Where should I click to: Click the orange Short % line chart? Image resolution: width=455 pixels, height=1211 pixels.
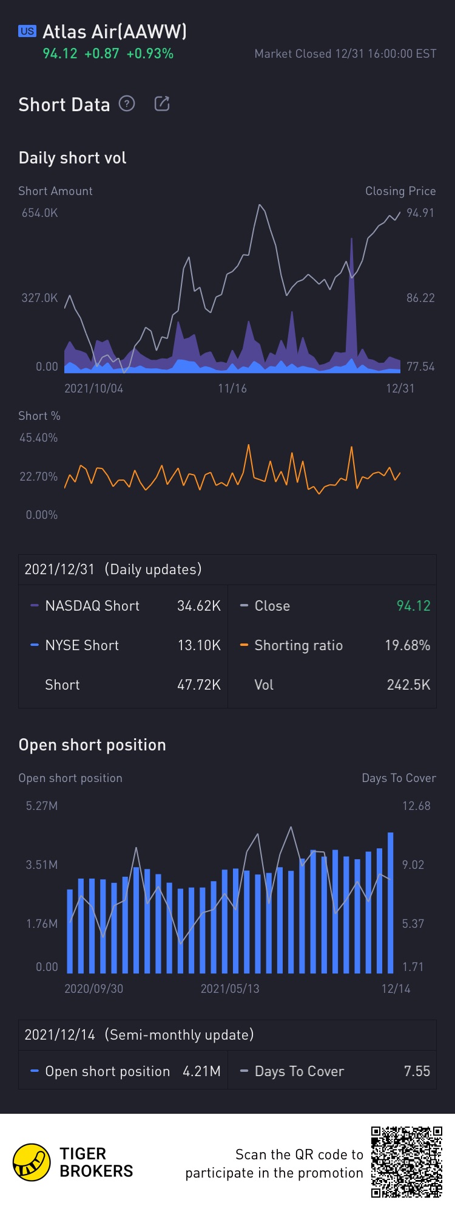pos(232,469)
